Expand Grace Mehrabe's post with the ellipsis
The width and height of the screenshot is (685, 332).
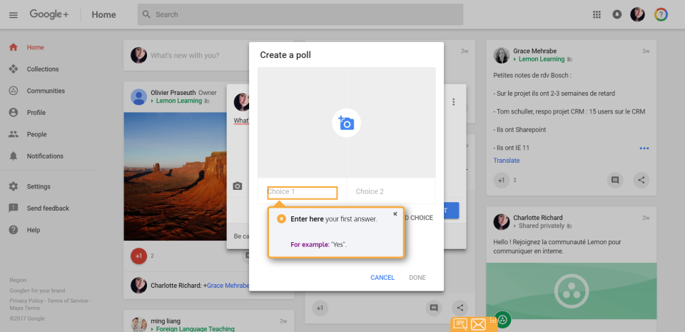click(644, 149)
